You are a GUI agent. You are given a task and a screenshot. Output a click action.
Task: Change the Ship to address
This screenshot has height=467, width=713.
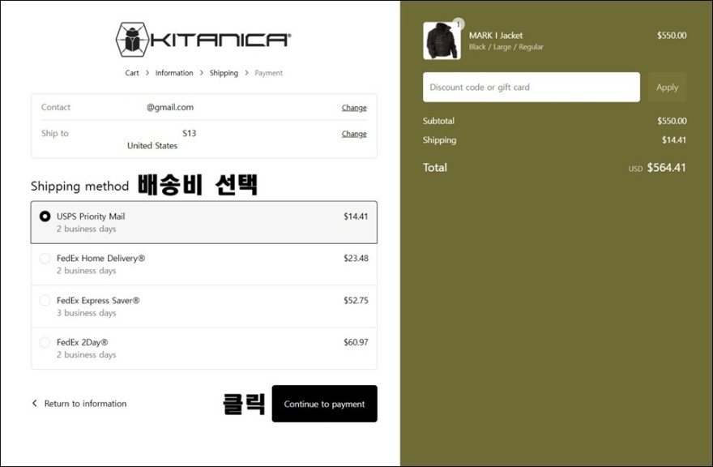[x=354, y=133]
